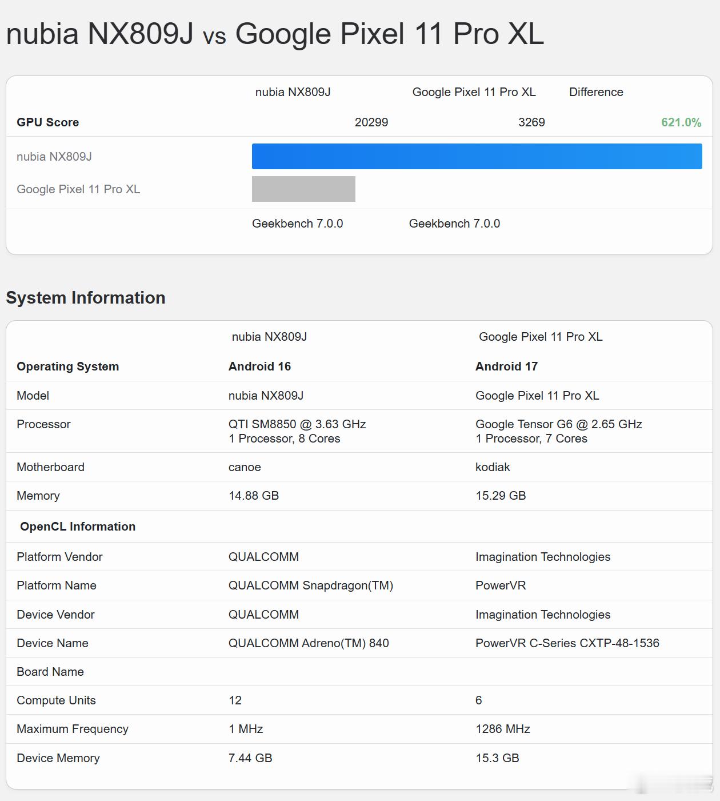Click the Compute Units row label
Image resolution: width=720 pixels, height=801 pixels.
tap(56, 700)
